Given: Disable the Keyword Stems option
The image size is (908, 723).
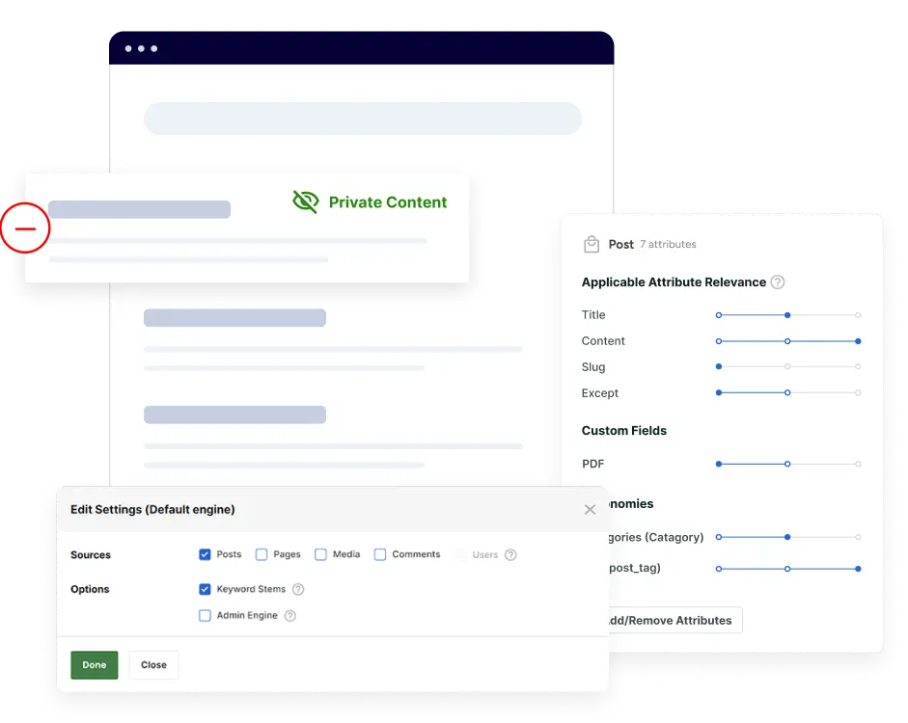Looking at the screenshot, I should coord(204,589).
